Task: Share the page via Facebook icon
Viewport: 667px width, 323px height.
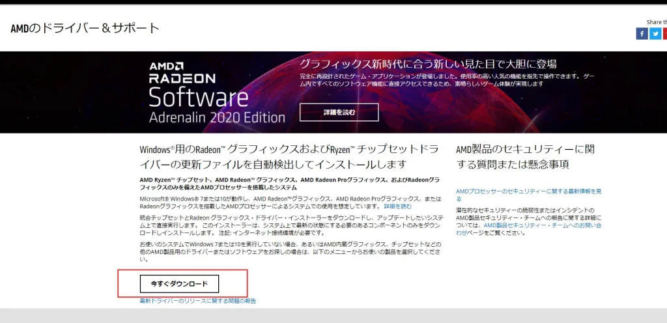Action: 642,34
